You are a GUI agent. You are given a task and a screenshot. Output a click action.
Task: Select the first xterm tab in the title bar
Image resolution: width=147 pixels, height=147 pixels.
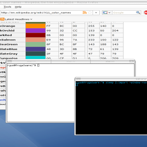tap(31, 61)
